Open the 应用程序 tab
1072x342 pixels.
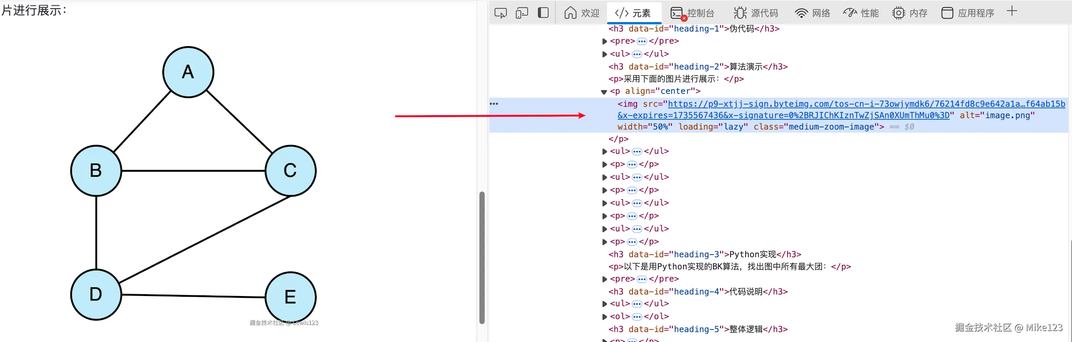[968, 13]
